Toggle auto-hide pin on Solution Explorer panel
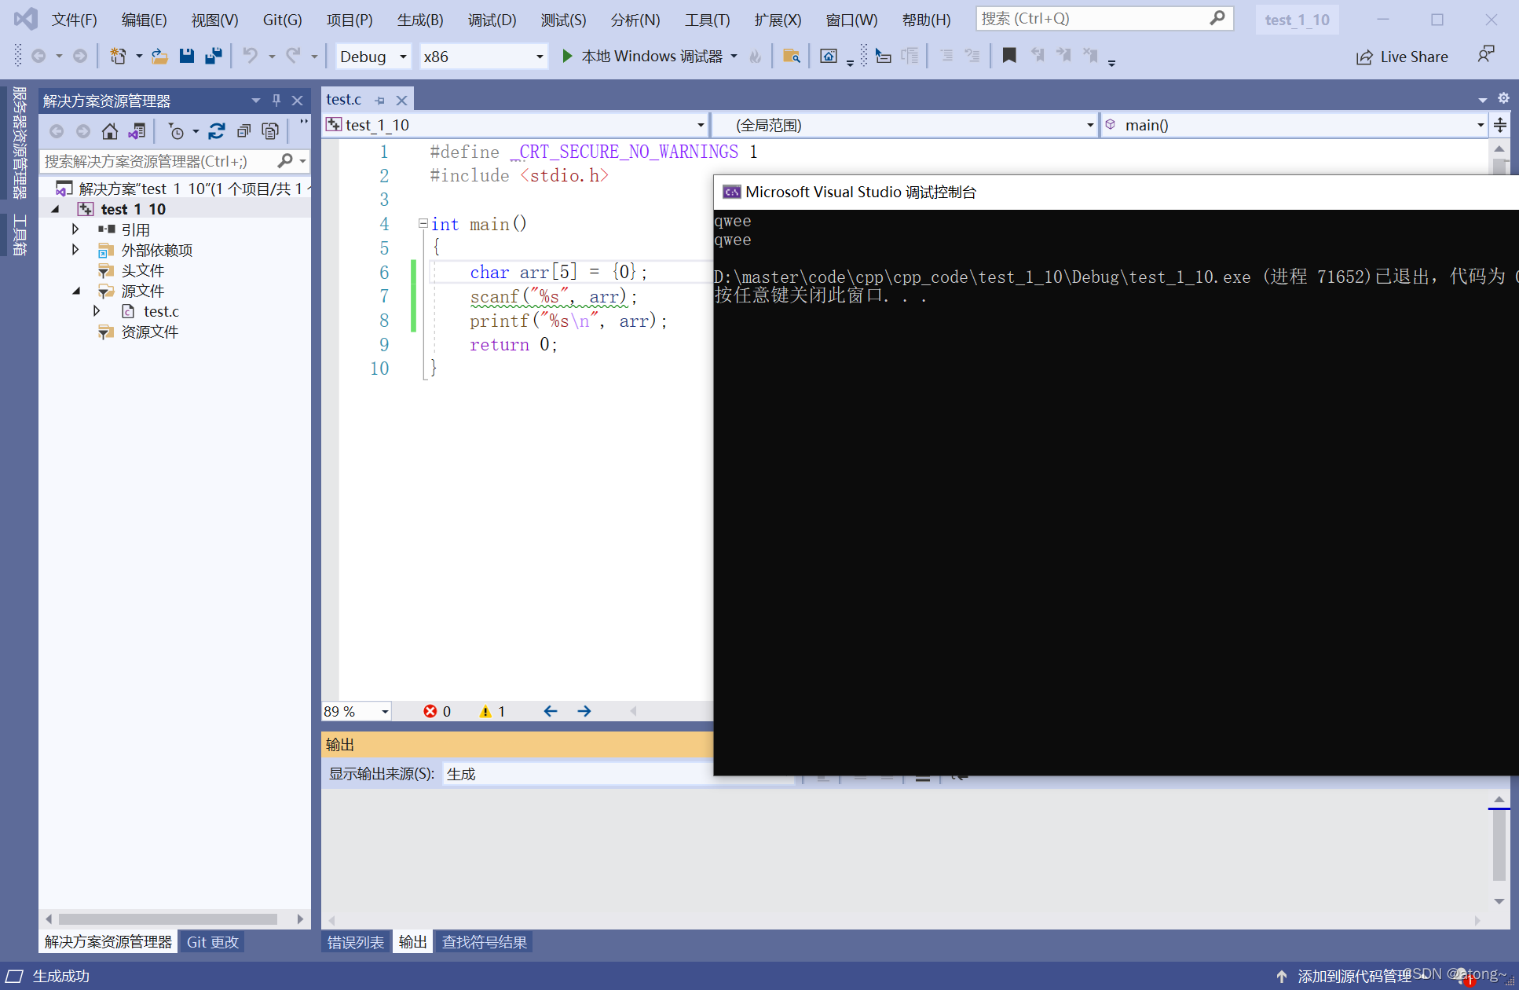 point(276,101)
